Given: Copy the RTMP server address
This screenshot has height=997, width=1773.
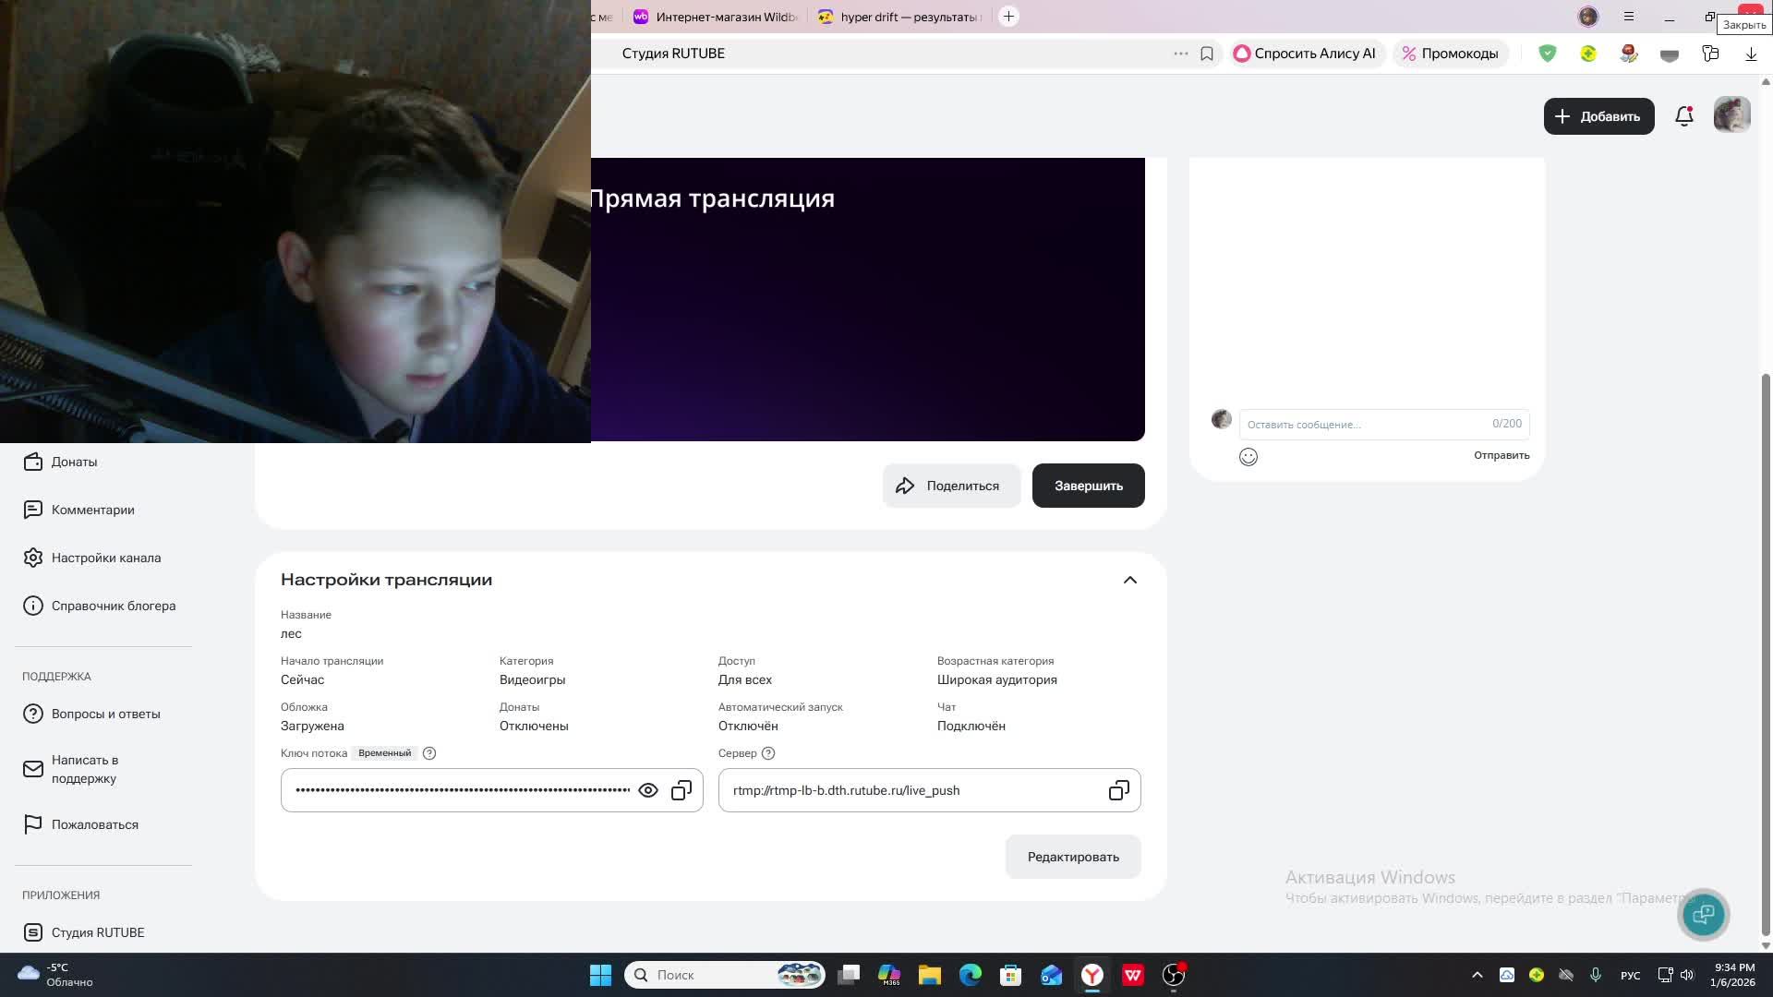Looking at the screenshot, I should tap(1118, 790).
